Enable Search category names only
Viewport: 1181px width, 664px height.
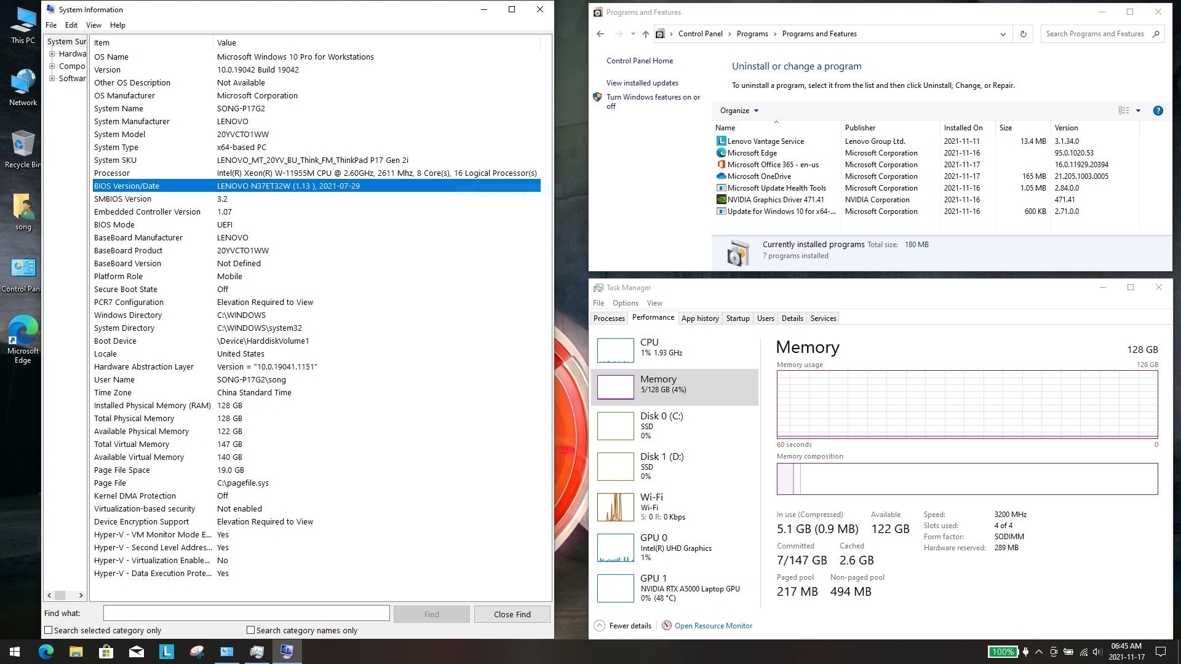(x=250, y=630)
